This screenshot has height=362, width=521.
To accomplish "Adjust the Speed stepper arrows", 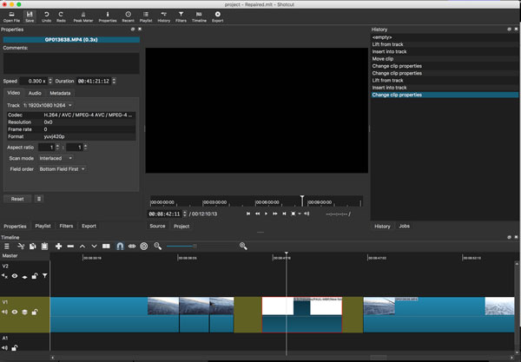I will tap(50, 81).
